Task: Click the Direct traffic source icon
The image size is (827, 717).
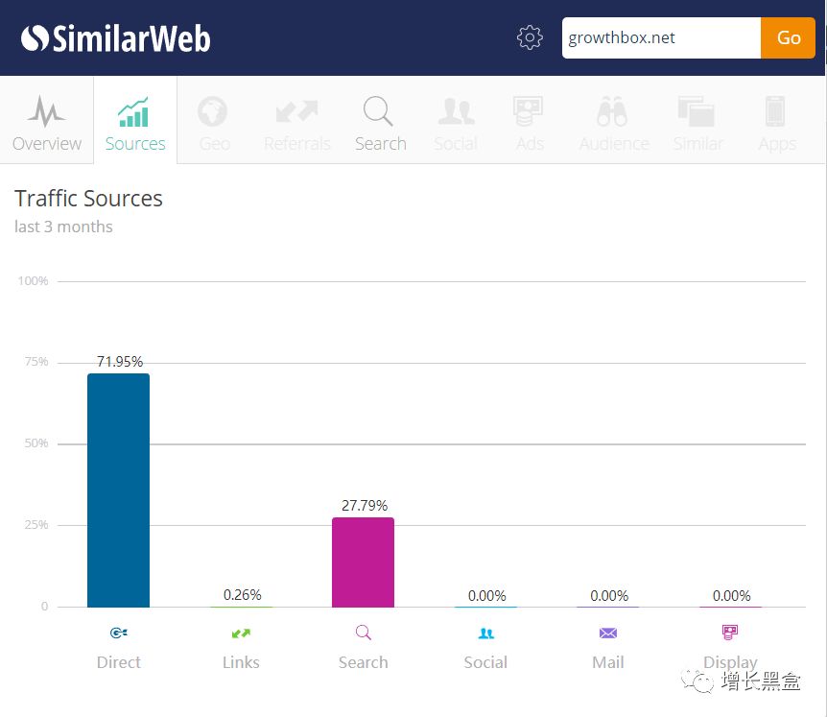Action: [119, 633]
